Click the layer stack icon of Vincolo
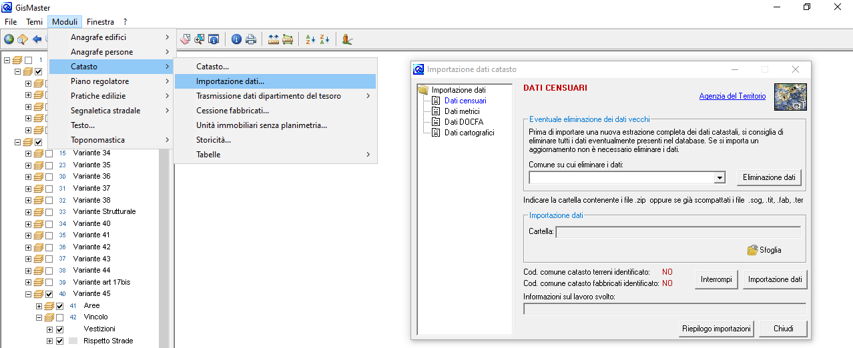This screenshot has height=348, width=853. tap(49, 317)
